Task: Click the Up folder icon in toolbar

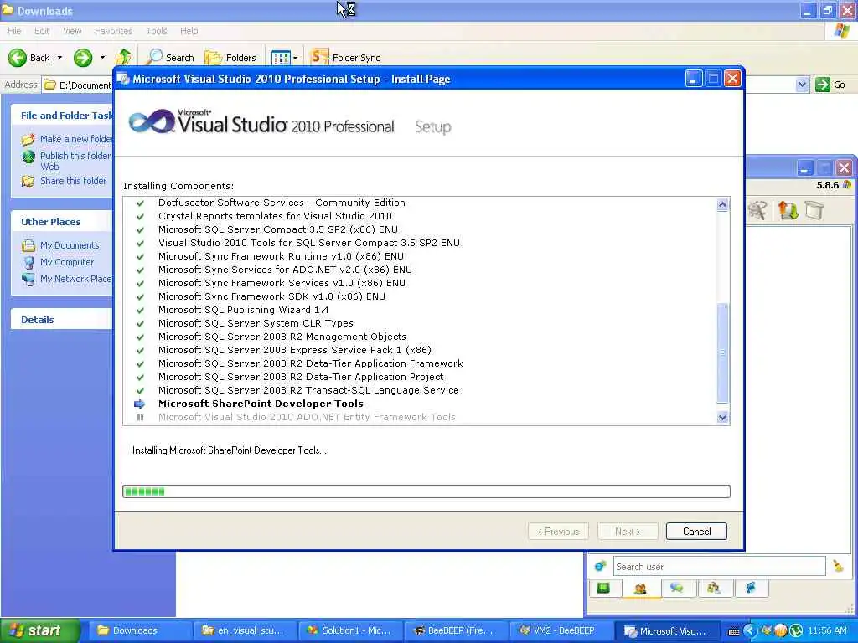Action: click(x=123, y=57)
